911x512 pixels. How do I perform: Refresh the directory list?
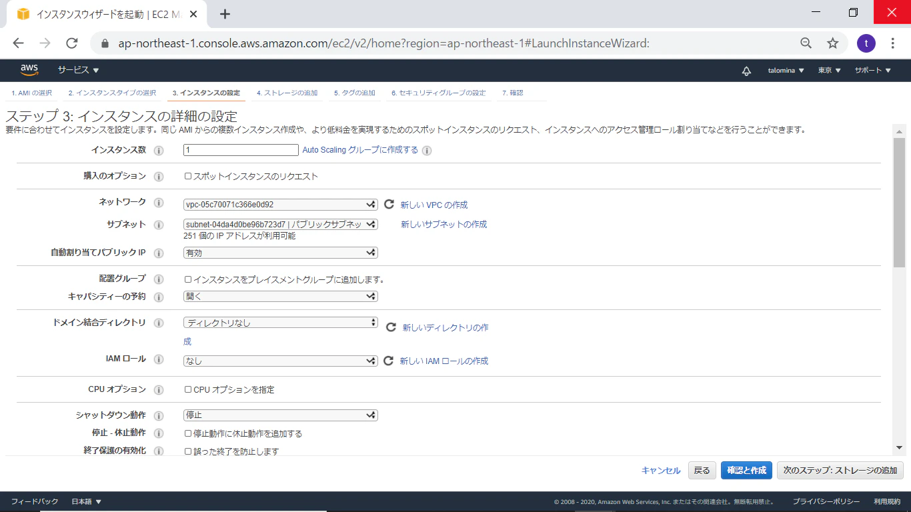click(x=391, y=327)
